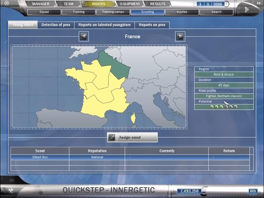This screenshot has height=198, width=264.
Task: Sort by the Currently column header
Action: tap(167, 151)
